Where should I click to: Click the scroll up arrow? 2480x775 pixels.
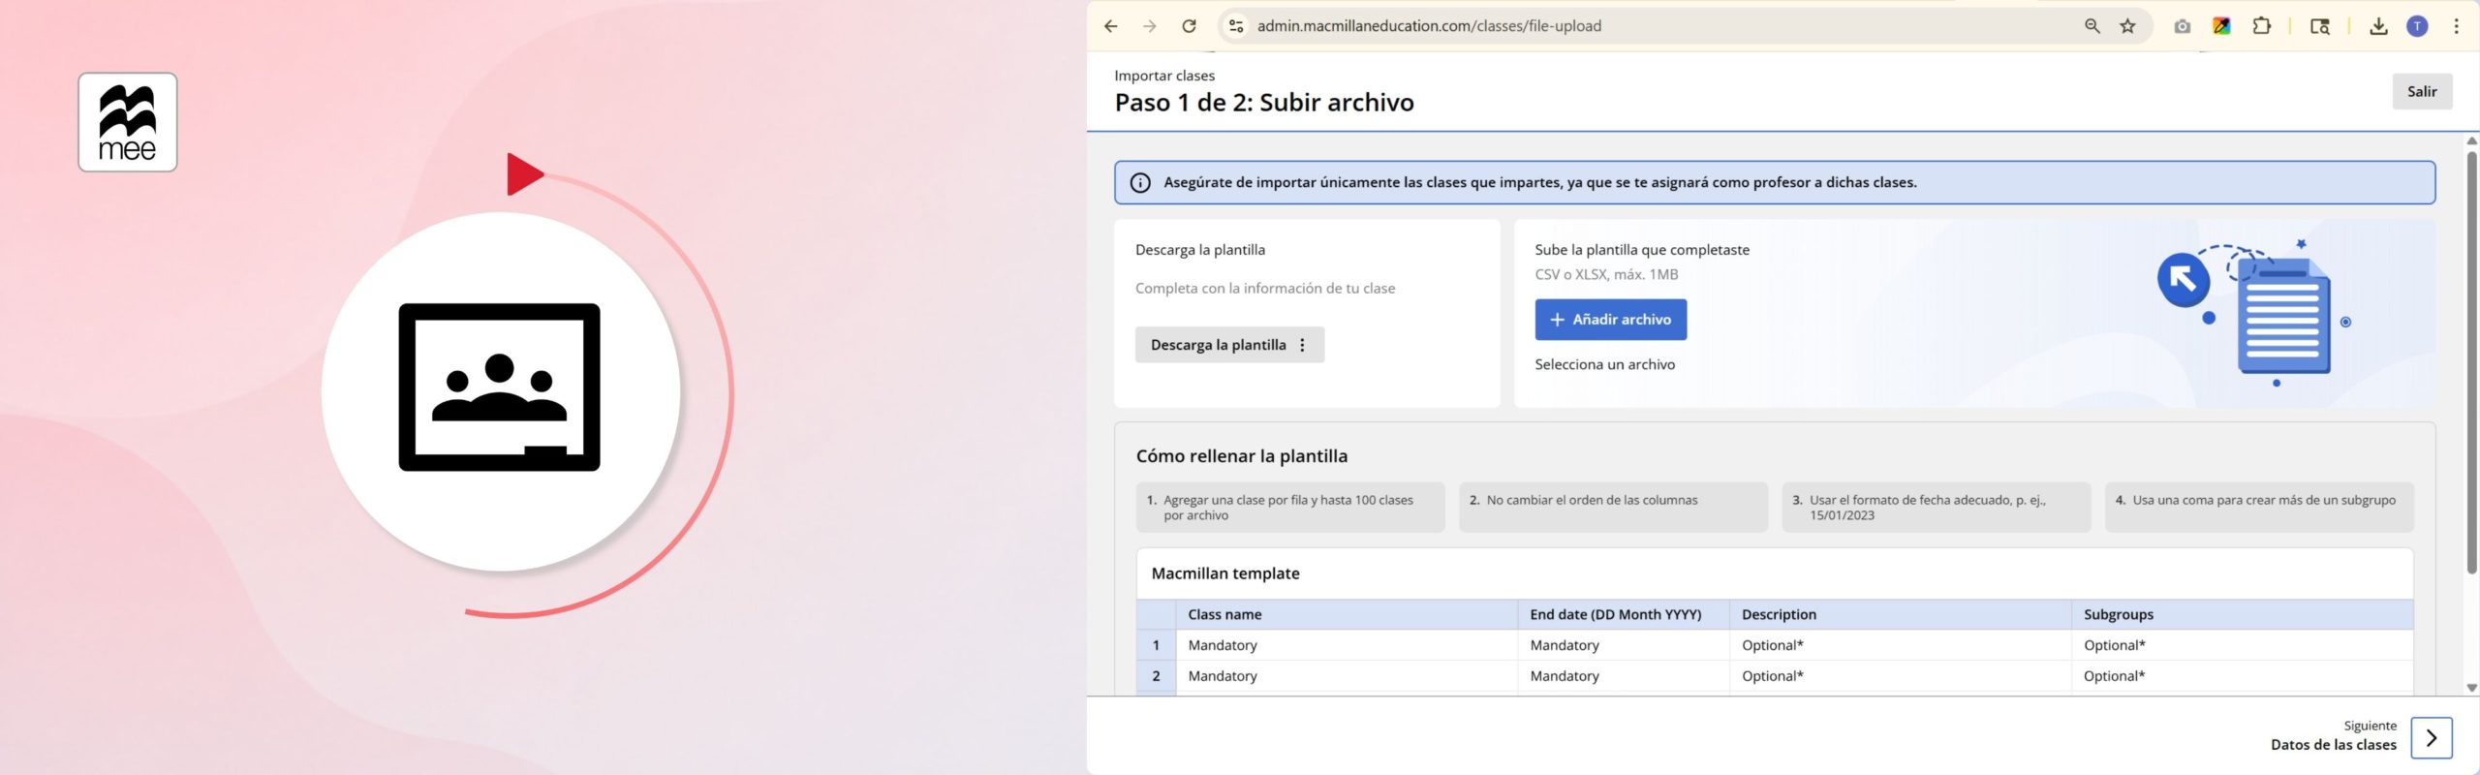2472,141
